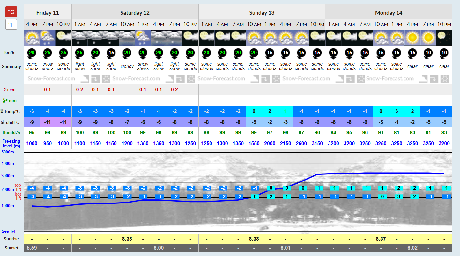Click Saturday 1 AM light snow icon

coord(79,38)
